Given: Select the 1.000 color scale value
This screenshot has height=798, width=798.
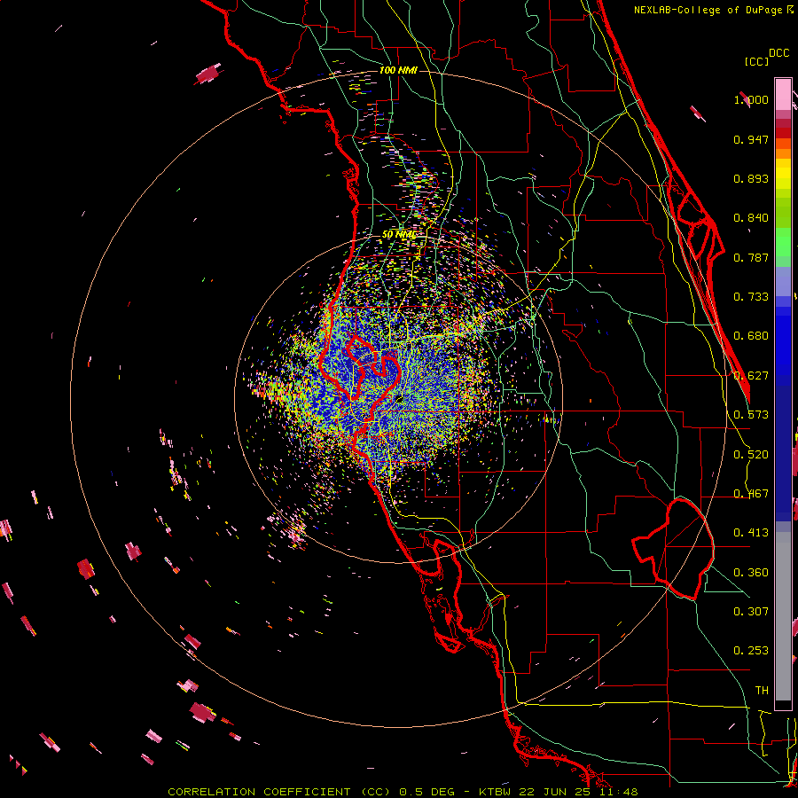Looking at the screenshot, I should (751, 99).
